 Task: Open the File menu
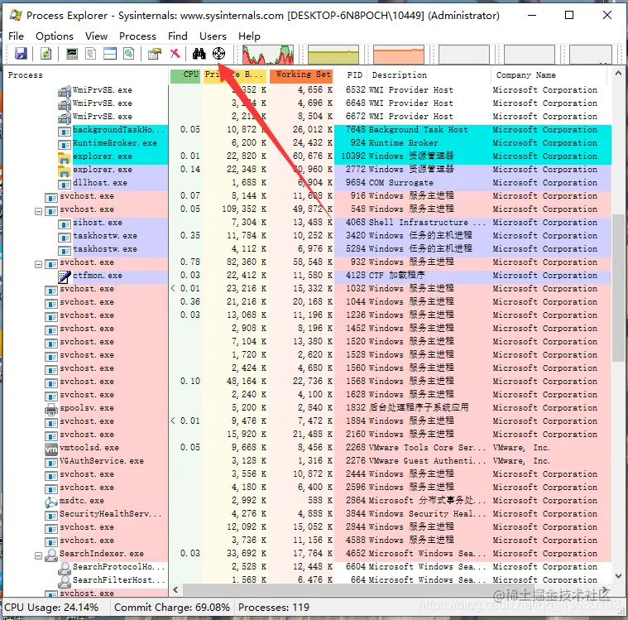point(16,36)
